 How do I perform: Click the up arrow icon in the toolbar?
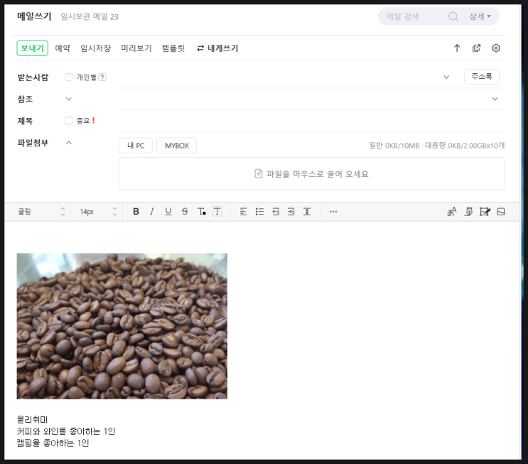(457, 48)
